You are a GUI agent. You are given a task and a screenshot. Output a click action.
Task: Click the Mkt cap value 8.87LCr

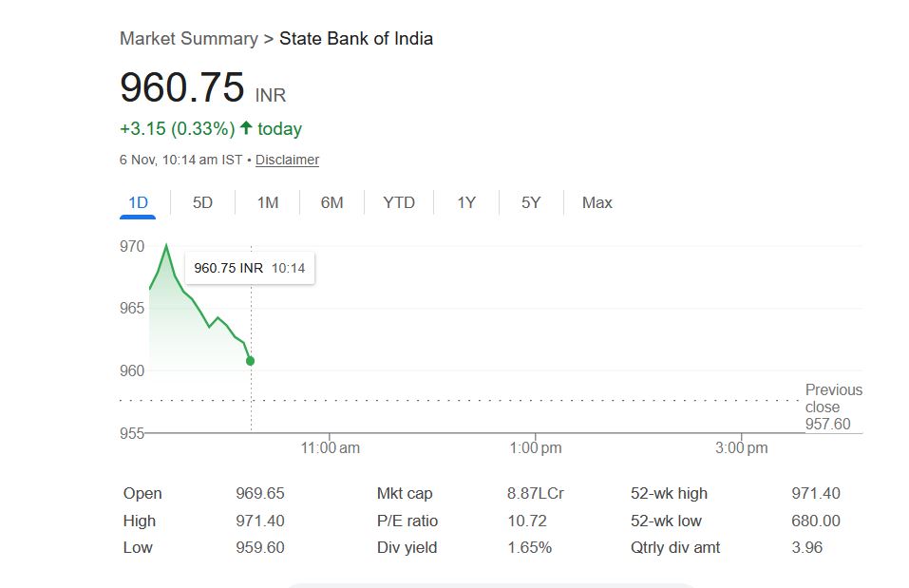point(535,493)
